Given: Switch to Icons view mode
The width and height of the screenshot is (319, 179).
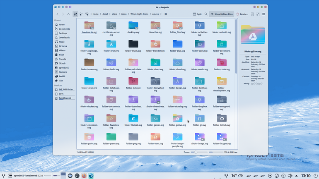Looking at the screenshot, I should [75, 14].
